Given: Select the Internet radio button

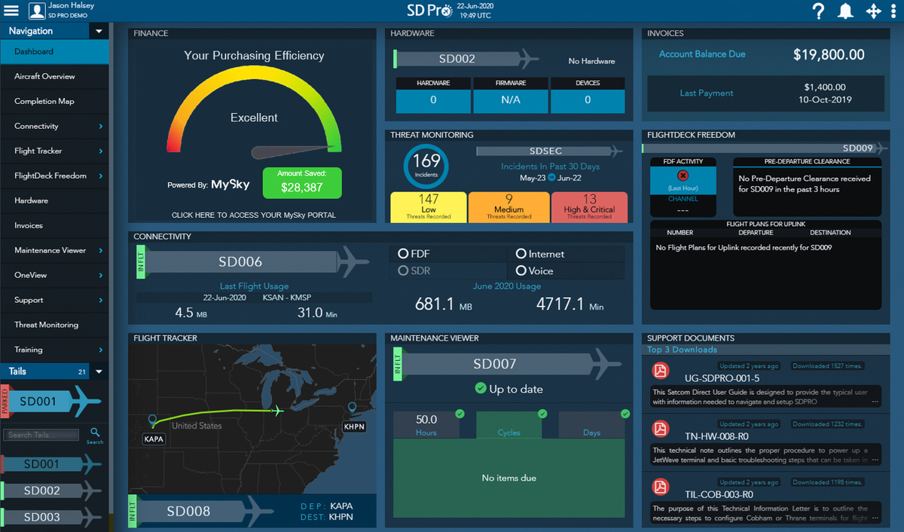Looking at the screenshot, I should pyautogui.click(x=521, y=254).
